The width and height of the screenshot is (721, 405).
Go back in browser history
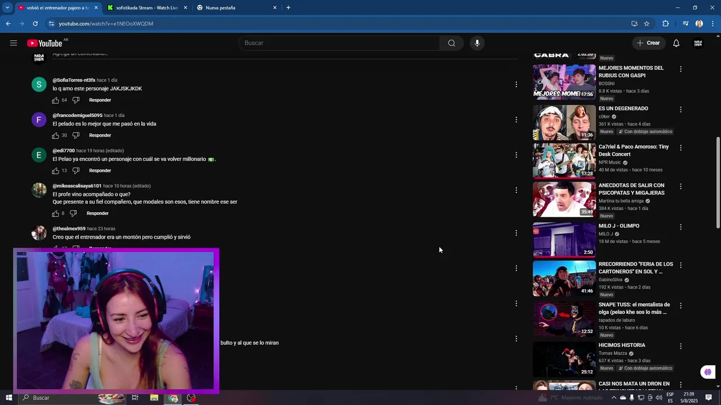pos(8,24)
